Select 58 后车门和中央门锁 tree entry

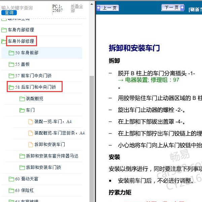click(35, 87)
